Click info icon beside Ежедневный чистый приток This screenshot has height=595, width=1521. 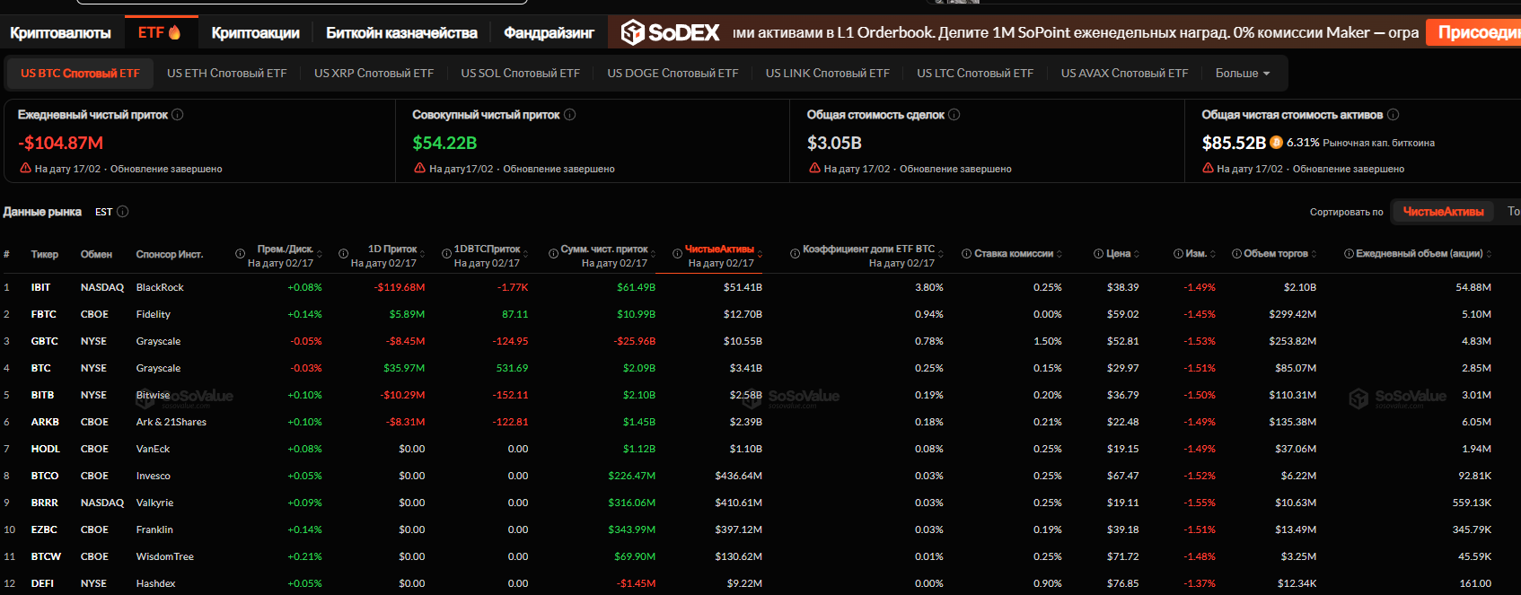(178, 115)
